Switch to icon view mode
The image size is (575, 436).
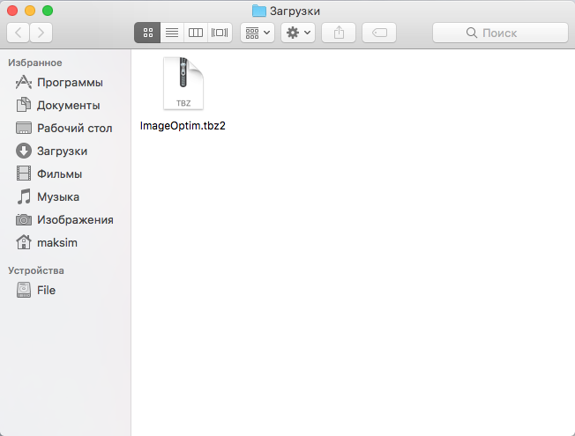tap(147, 33)
